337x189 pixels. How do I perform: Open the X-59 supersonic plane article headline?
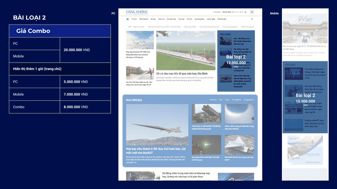click(x=156, y=150)
